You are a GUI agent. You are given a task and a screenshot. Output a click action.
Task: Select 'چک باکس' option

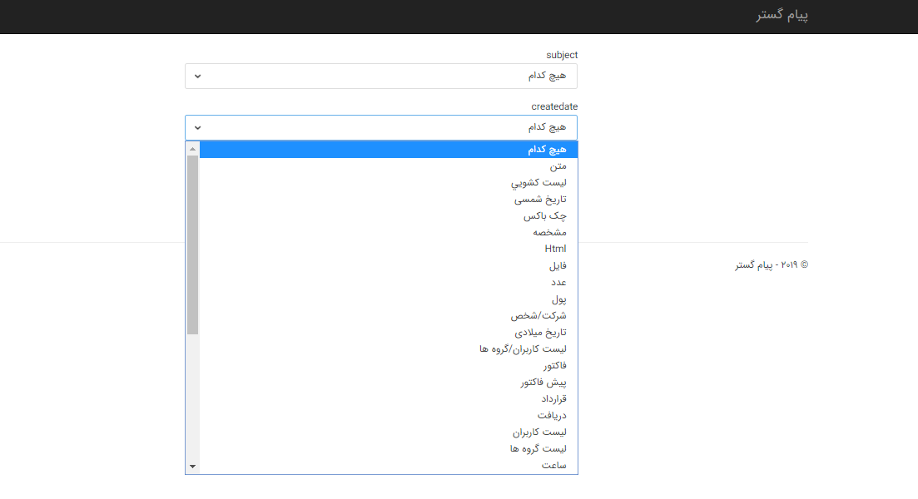(388, 216)
